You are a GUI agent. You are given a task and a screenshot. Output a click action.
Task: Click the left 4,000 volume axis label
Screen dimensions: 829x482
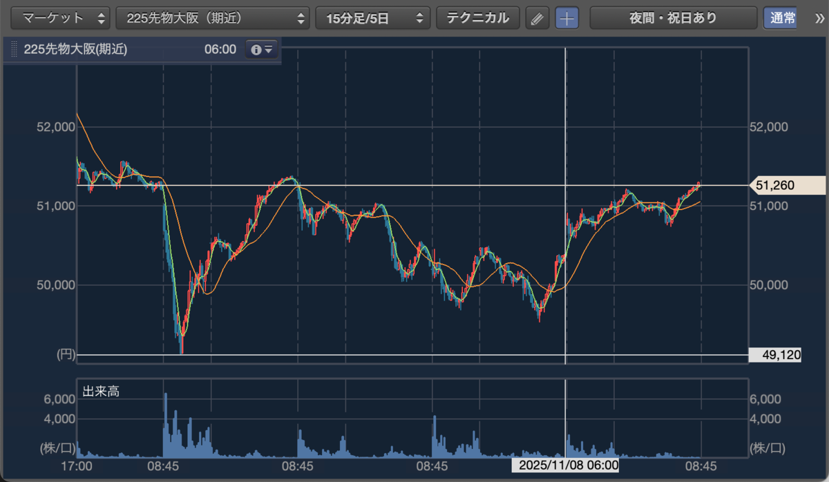coord(59,418)
